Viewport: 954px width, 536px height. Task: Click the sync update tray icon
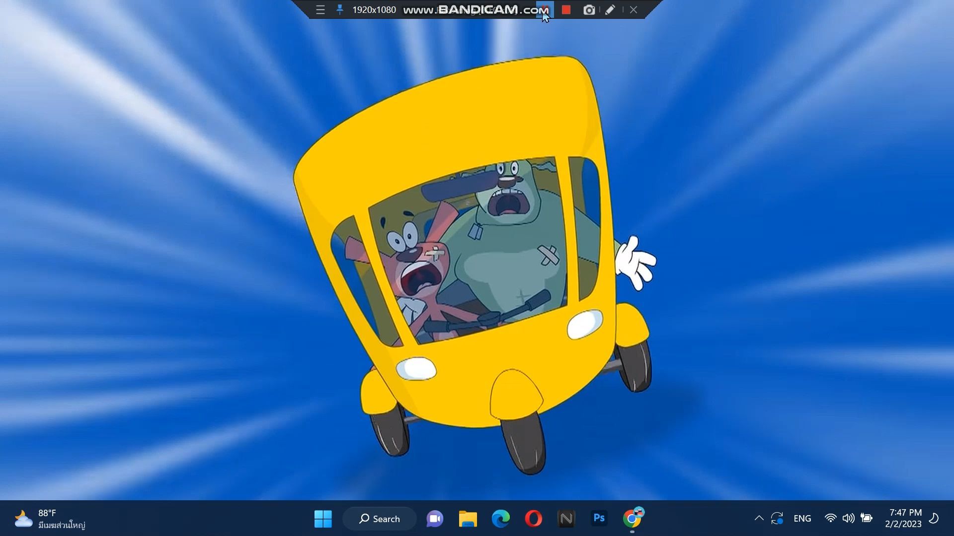[x=777, y=519]
